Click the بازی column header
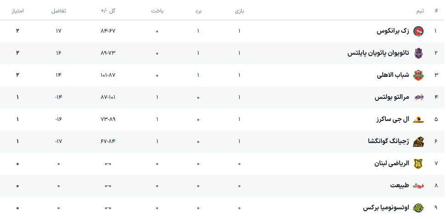446x219 pixels. 239,11
